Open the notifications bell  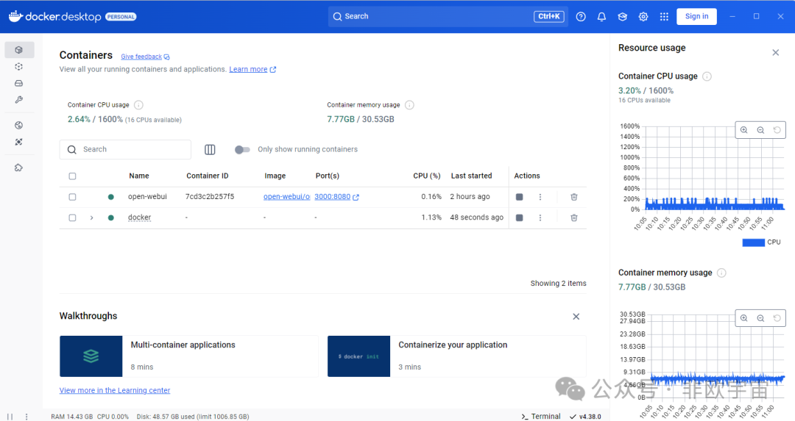(x=602, y=17)
